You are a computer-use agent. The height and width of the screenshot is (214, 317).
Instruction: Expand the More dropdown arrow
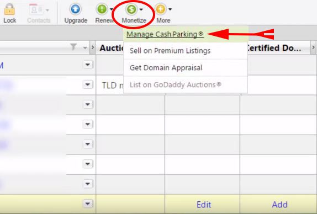click(x=170, y=9)
